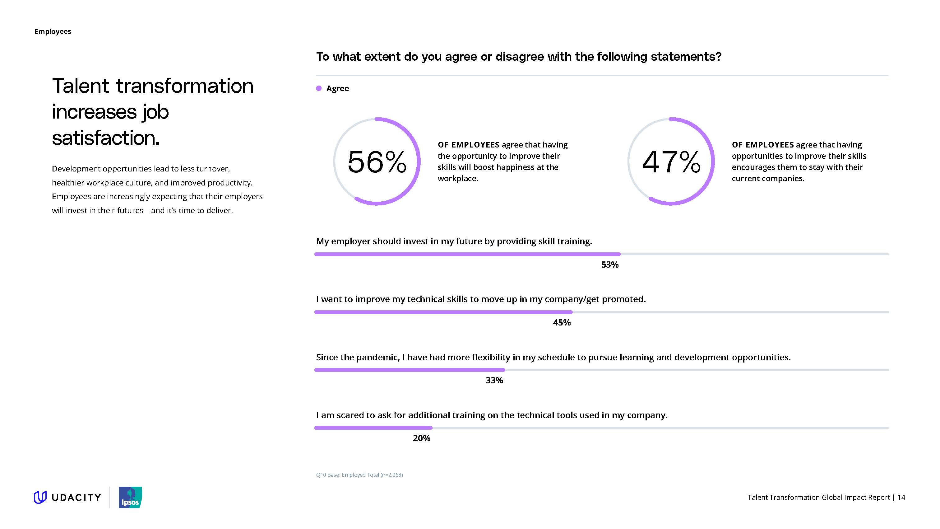Click the survey question heading
The height and width of the screenshot is (529, 940).
[519, 57]
